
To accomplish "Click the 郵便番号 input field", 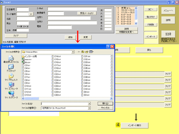I will point(56,13).
